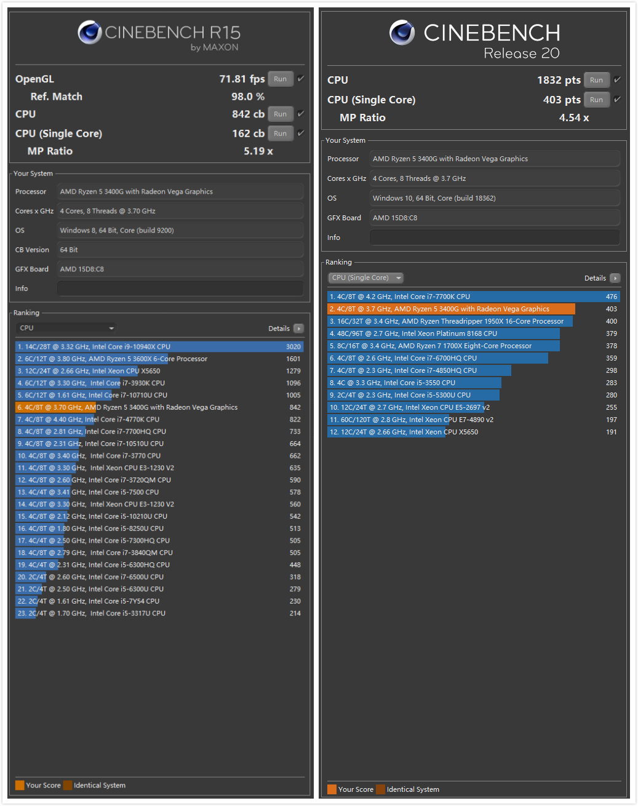Open the R15 ranking CPU dropdown
This screenshot has width=638, height=806.
pyautogui.click(x=66, y=328)
